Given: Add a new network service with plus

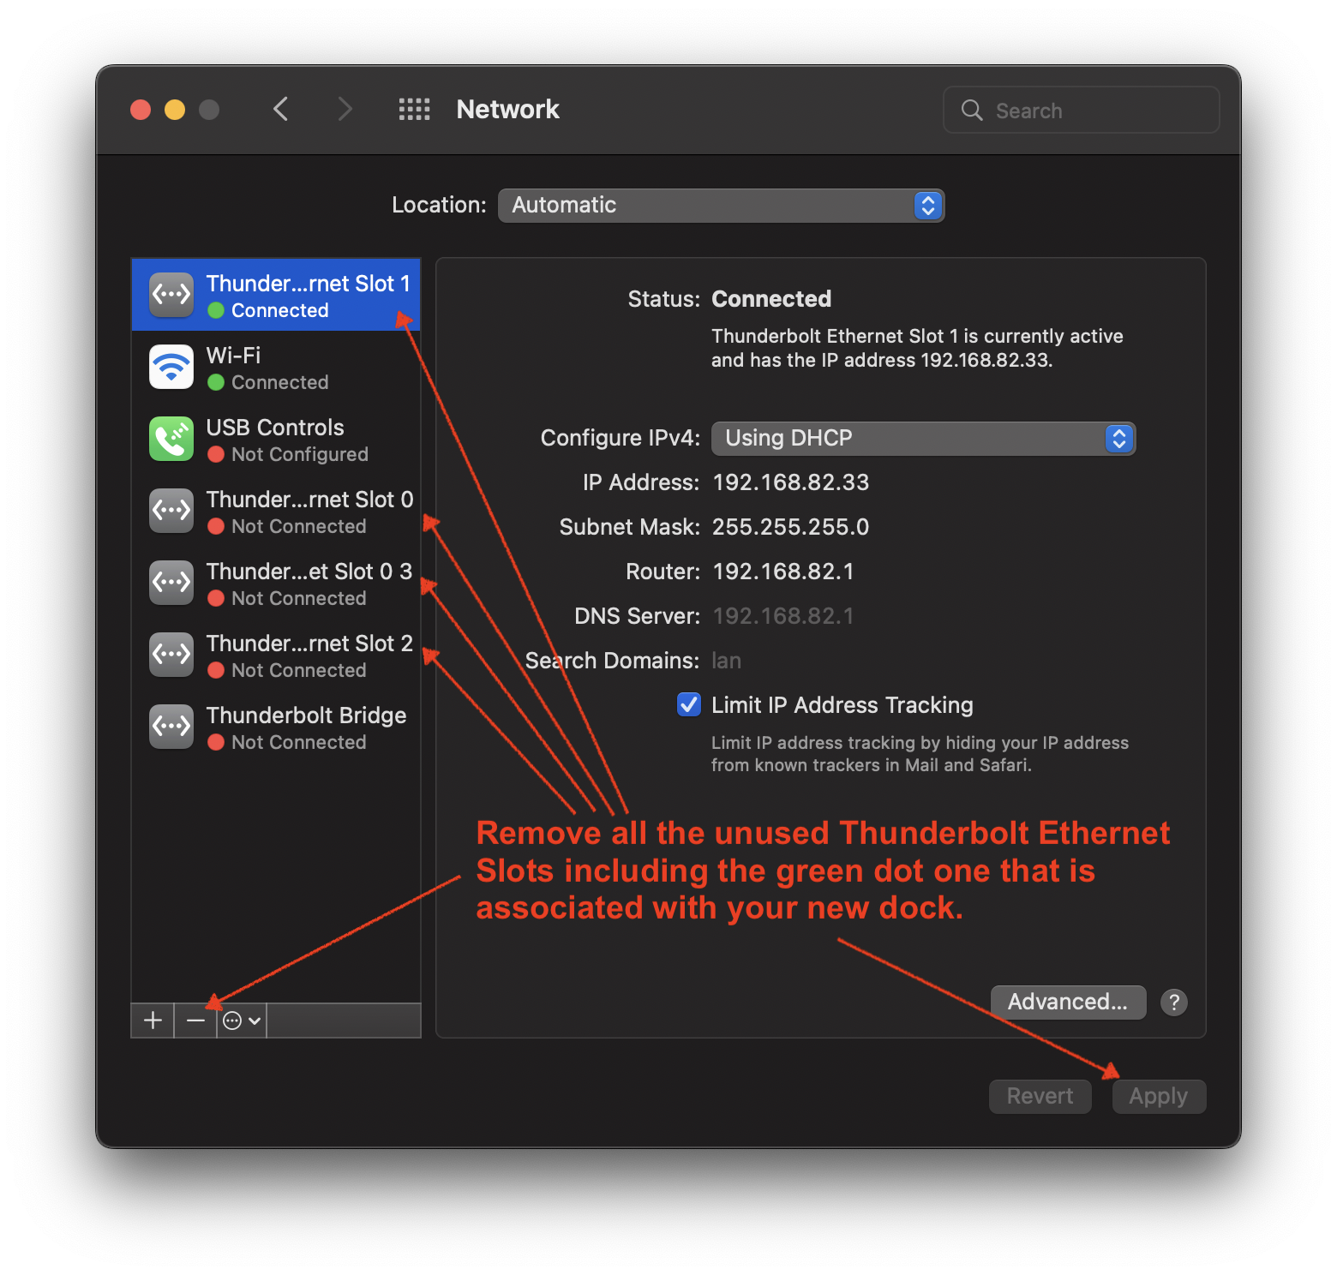Looking at the screenshot, I should click(x=153, y=1021).
